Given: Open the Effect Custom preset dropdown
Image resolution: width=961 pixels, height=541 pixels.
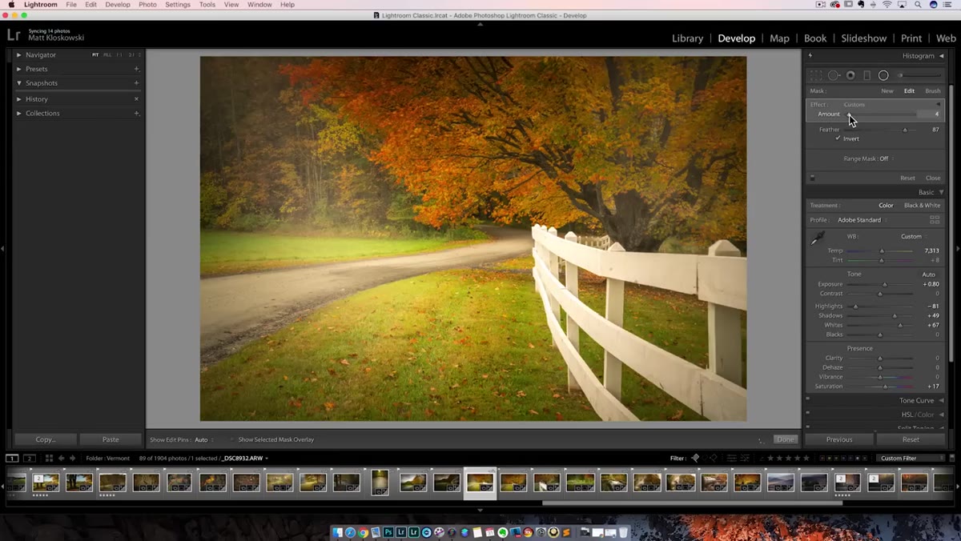Looking at the screenshot, I should tap(856, 104).
